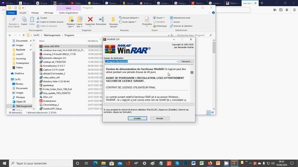The image size is (298, 167).
Task: Open the Outils d'application tab
Action: coord(68,13)
